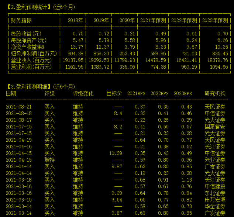Click the 1.13 2023EPS value
Image resolution: width=234 pixels, height=217 pixels.
click(186, 180)
